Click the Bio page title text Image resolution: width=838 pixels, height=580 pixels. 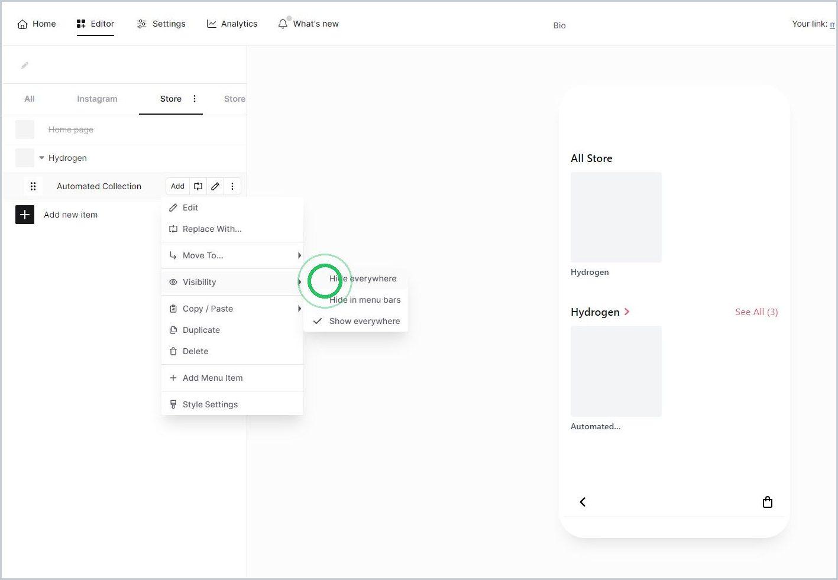(x=559, y=25)
